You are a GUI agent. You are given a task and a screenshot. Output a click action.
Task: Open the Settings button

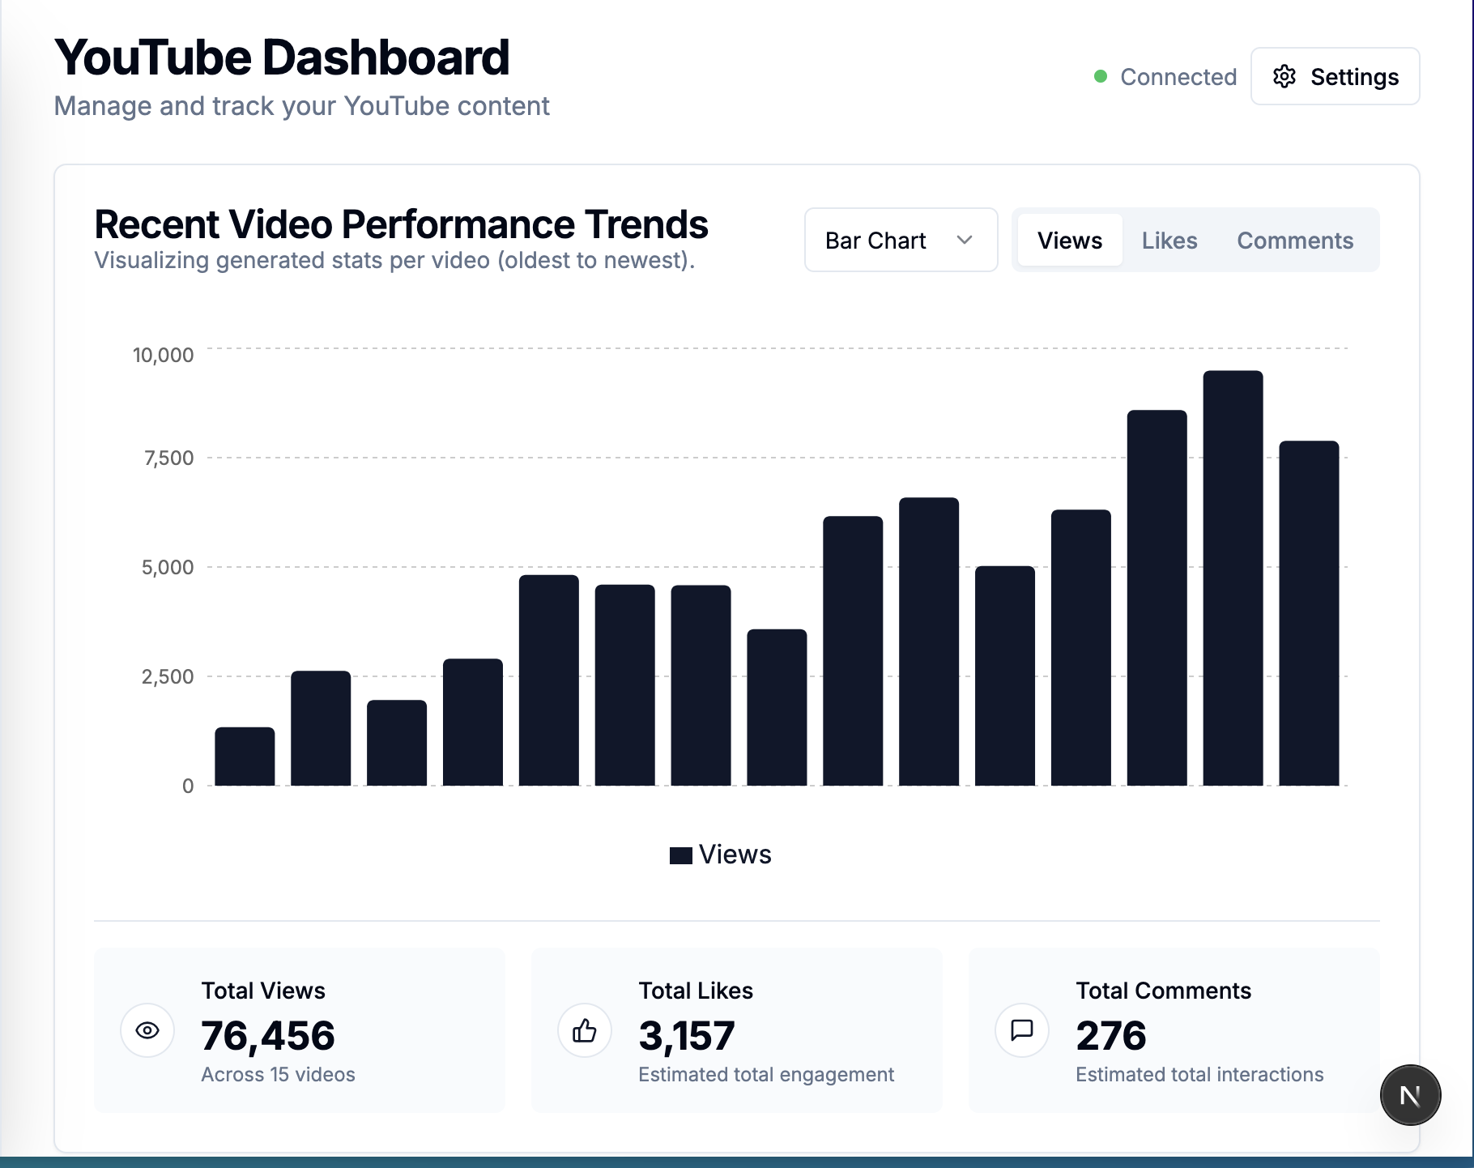(x=1335, y=76)
